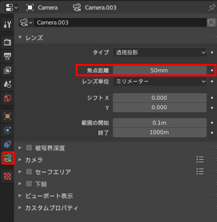Open the Scene properties tab
This screenshot has height=222, width=217.
[x=7, y=84]
